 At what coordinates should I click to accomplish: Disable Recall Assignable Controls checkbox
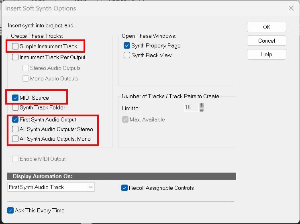click(x=124, y=188)
